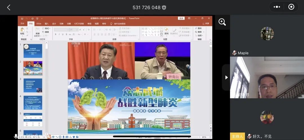Select slide 3 thumbnail in the pane
The width and height of the screenshot is (304, 140).
pos(33,85)
